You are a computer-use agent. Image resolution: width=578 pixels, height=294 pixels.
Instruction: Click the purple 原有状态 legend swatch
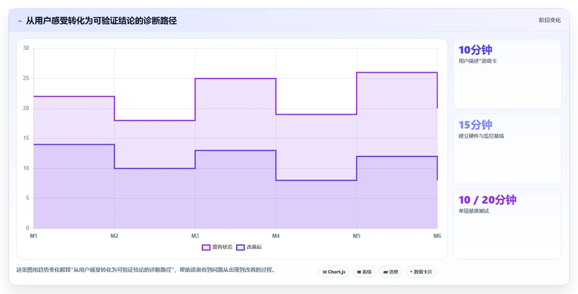[x=206, y=247]
